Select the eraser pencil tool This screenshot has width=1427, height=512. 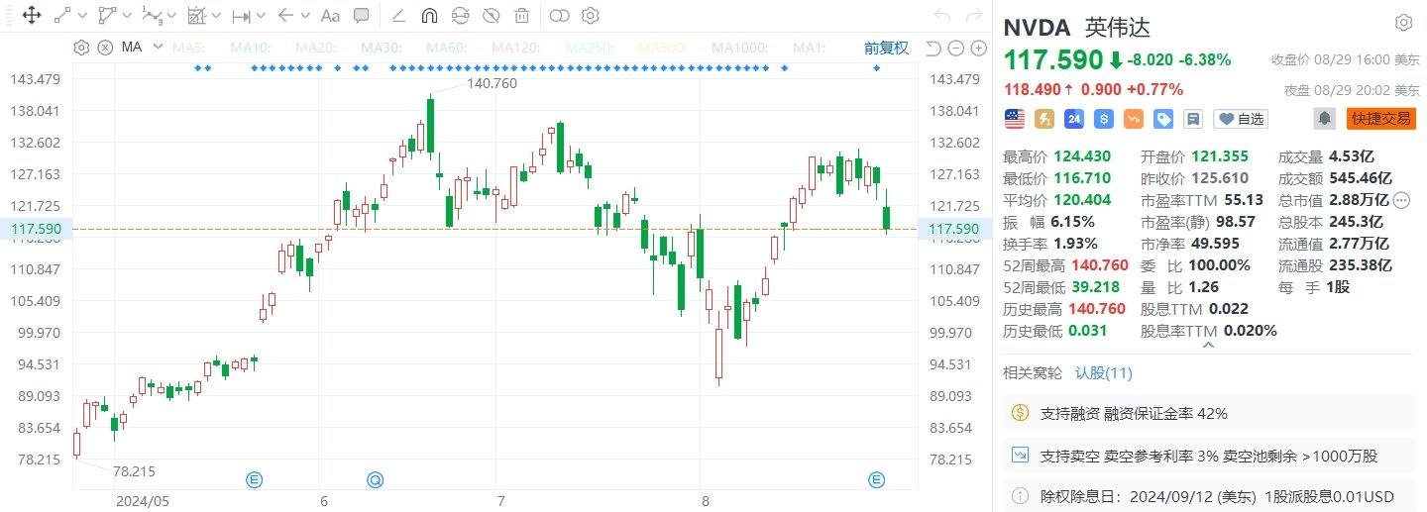pyautogui.click(x=398, y=15)
